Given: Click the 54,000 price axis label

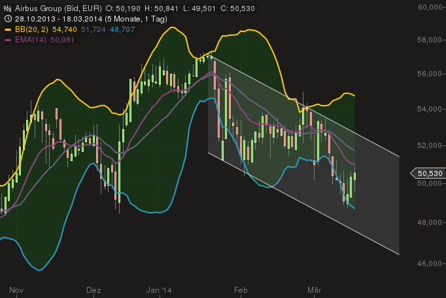Looking at the screenshot, I should pos(430,109).
